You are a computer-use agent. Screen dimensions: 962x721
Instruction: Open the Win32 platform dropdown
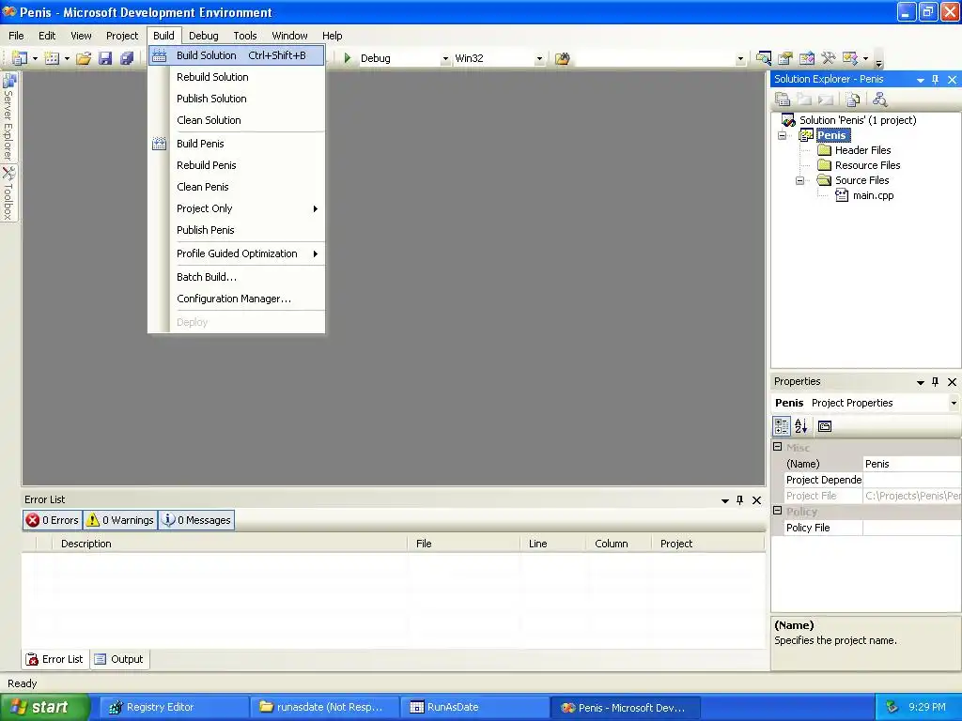539,59
